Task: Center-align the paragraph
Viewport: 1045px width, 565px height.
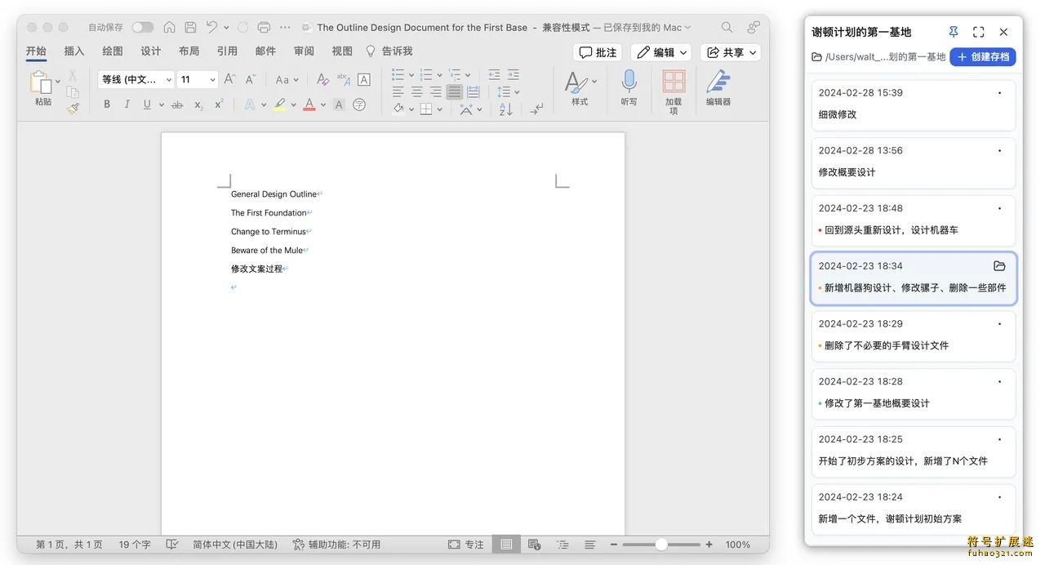Action: tap(416, 91)
